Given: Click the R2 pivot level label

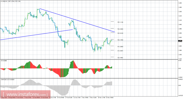Looking at the screenshot, I should click(120, 40).
